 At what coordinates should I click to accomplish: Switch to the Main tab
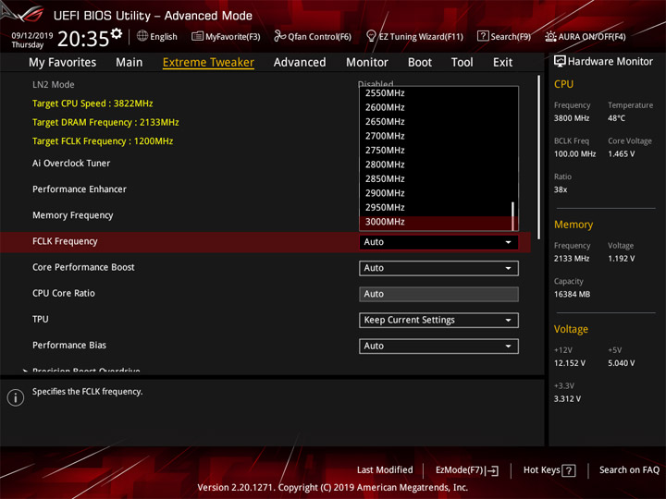[129, 63]
